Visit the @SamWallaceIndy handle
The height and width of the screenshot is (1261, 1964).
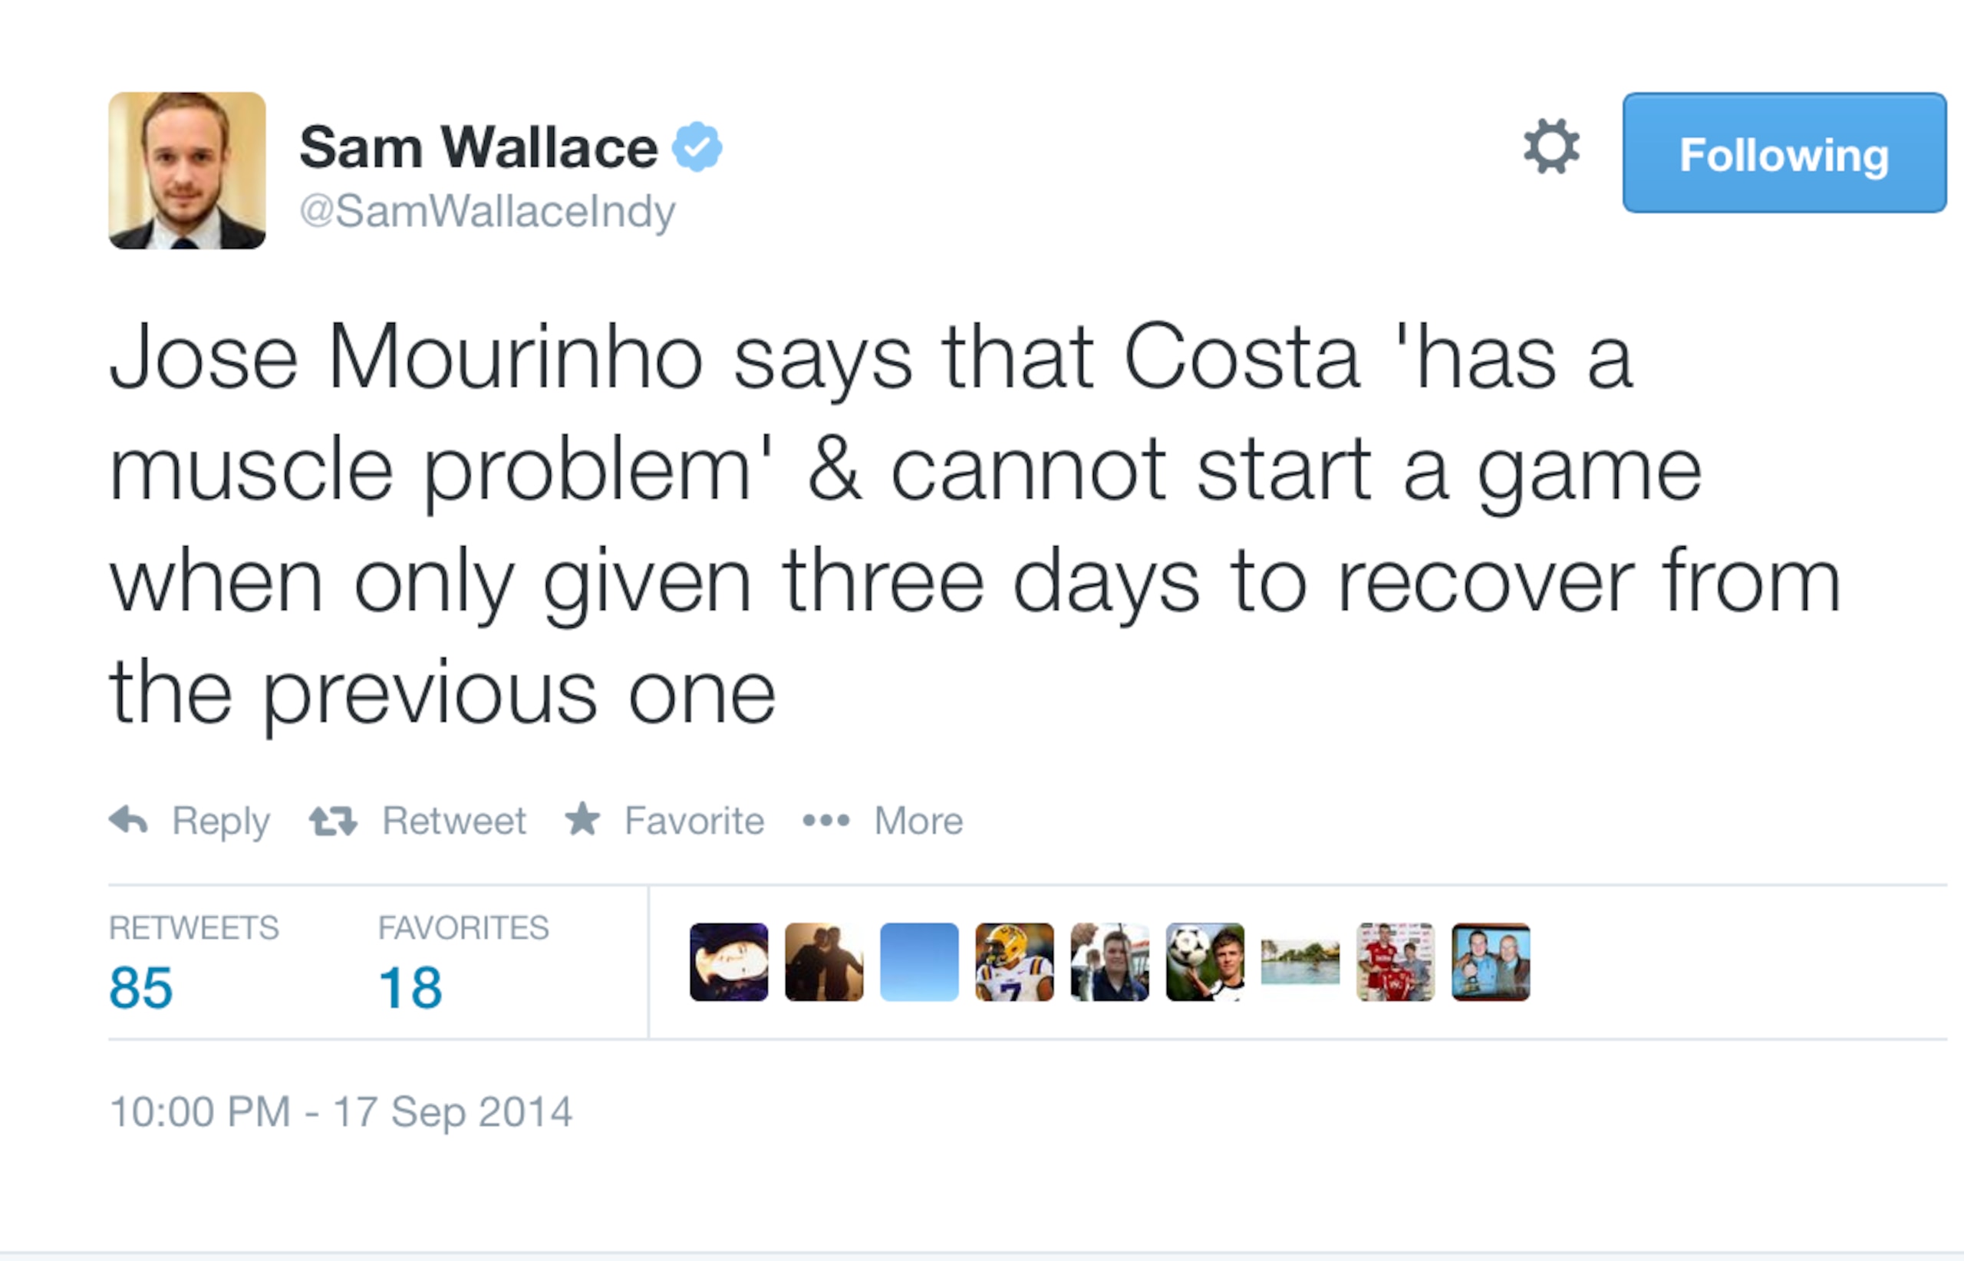pyautogui.click(x=488, y=211)
